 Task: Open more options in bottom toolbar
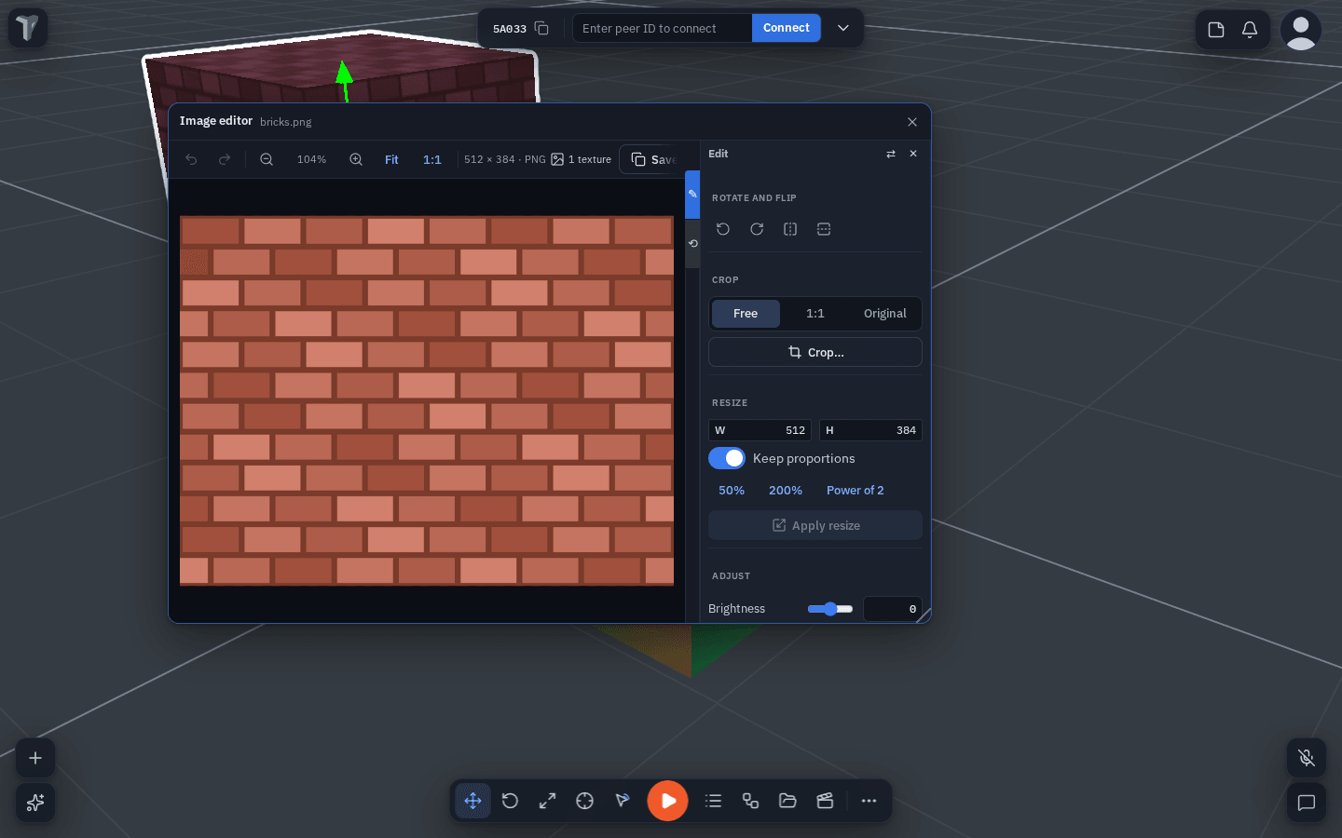click(869, 801)
